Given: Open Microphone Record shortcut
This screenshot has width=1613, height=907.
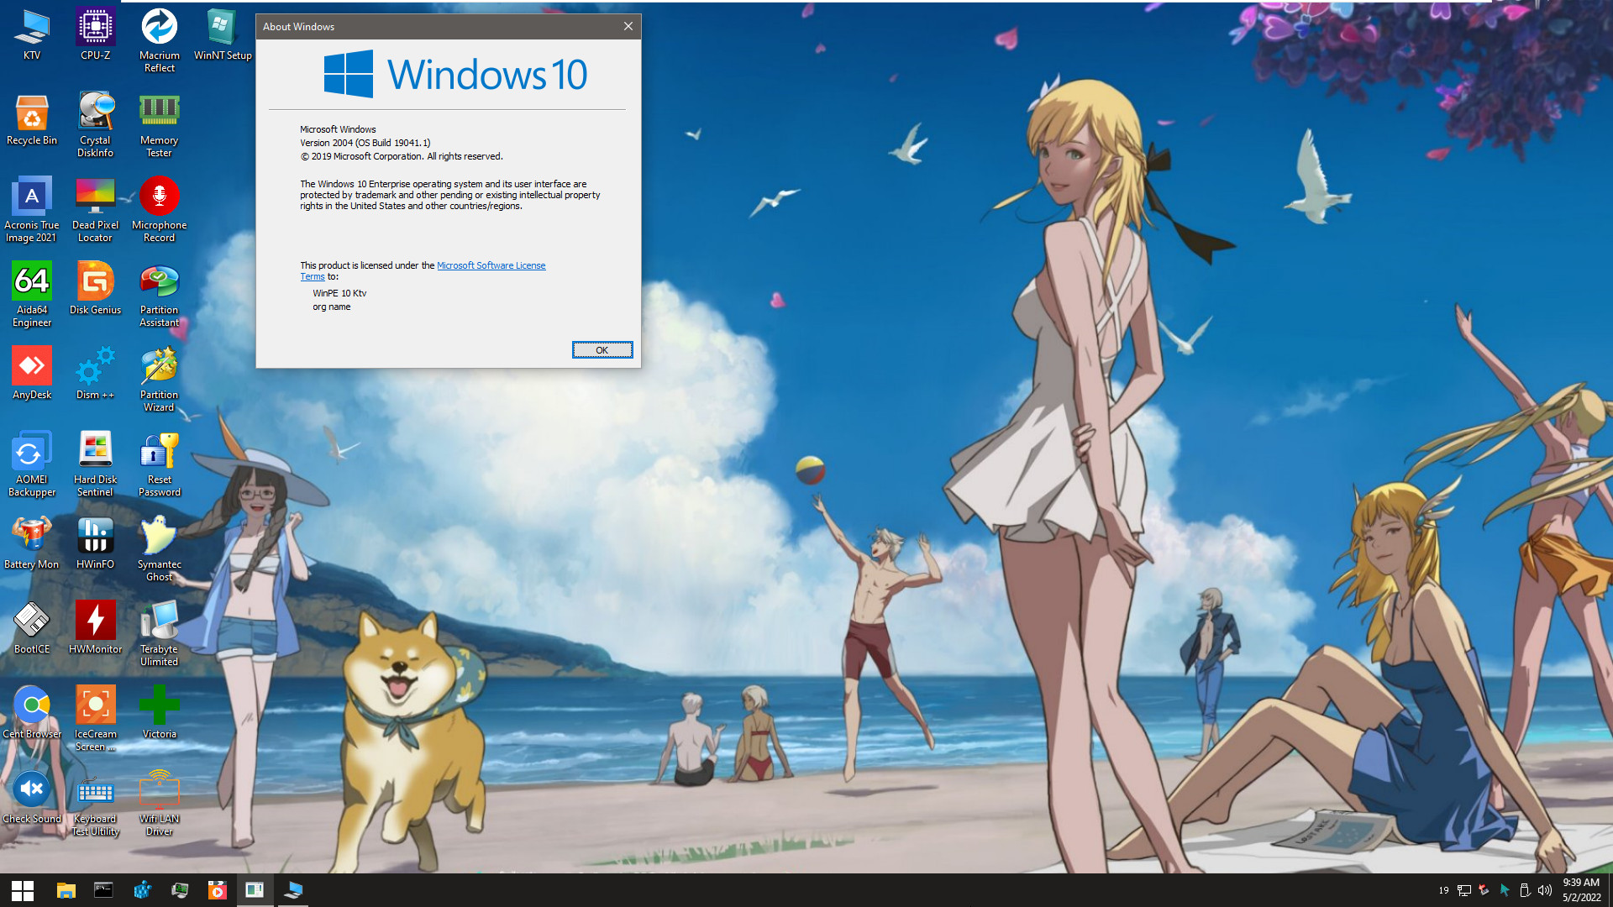Looking at the screenshot, I should (x=160, y=210).
